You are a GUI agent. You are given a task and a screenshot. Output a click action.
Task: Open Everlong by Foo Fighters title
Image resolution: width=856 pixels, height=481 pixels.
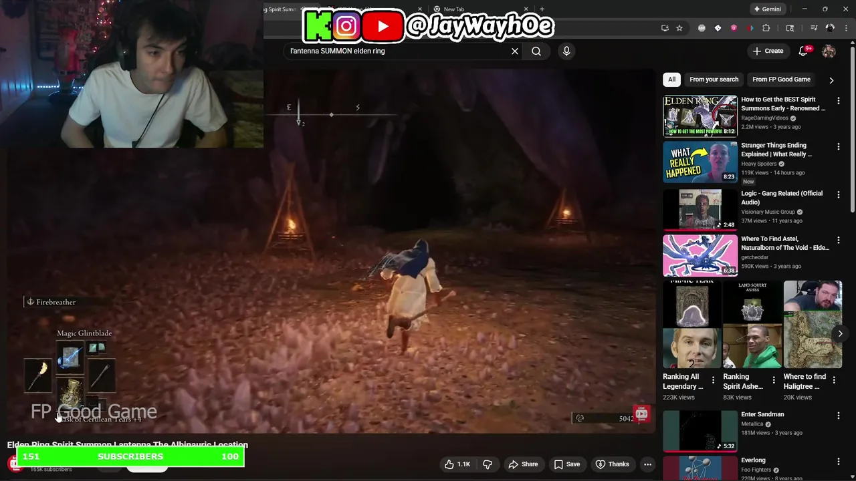click(x=753, y=460)
